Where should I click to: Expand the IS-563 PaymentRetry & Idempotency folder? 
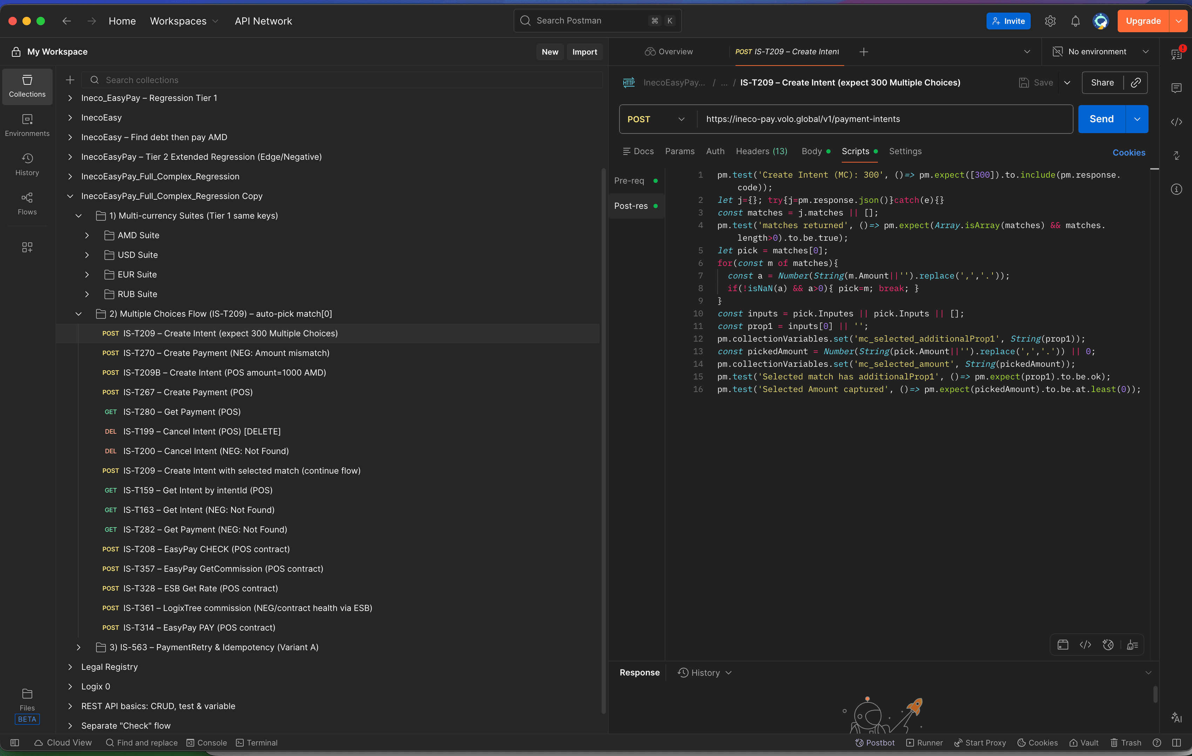click(79, 647)
